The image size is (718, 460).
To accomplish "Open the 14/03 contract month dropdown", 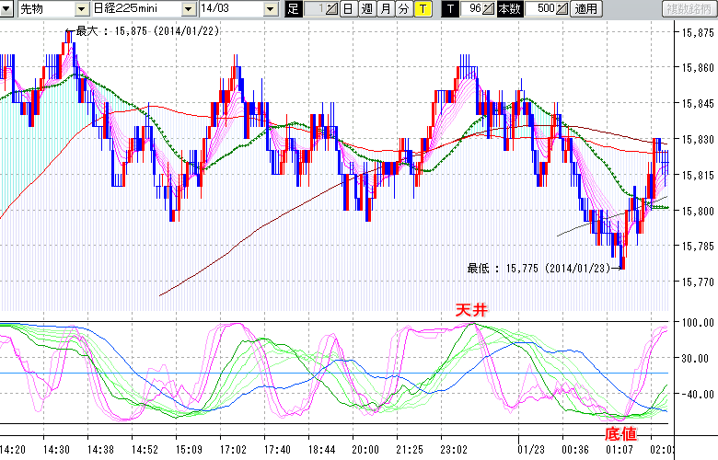I will tap(270, 9).
